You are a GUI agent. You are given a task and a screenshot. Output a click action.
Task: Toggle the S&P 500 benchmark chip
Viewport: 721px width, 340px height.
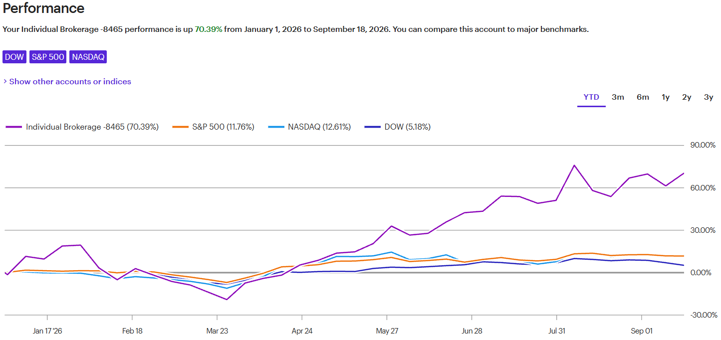coord(48,57)
